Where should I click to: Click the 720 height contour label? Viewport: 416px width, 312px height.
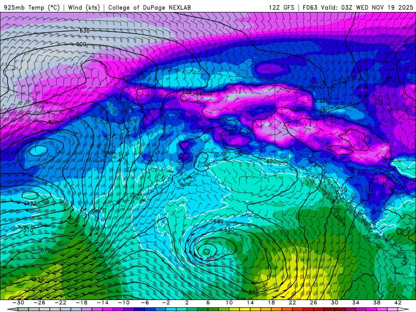pos(331,118)
